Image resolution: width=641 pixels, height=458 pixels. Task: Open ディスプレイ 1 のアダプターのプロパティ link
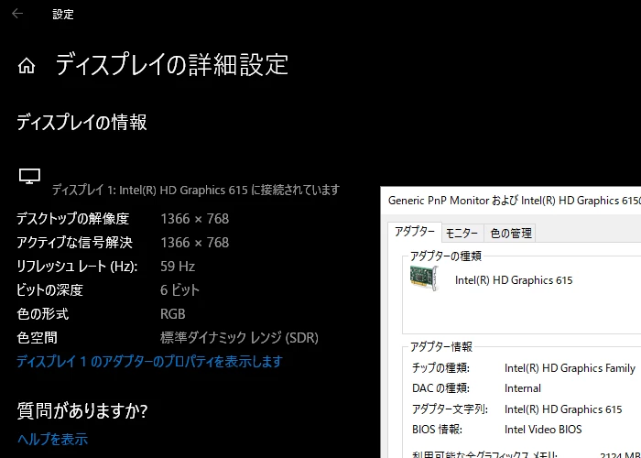[x=149, y=362]
